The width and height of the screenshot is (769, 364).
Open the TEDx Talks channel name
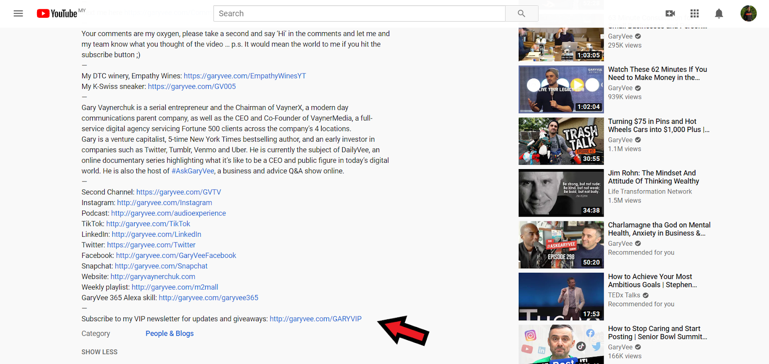click(x=624, y=295)
